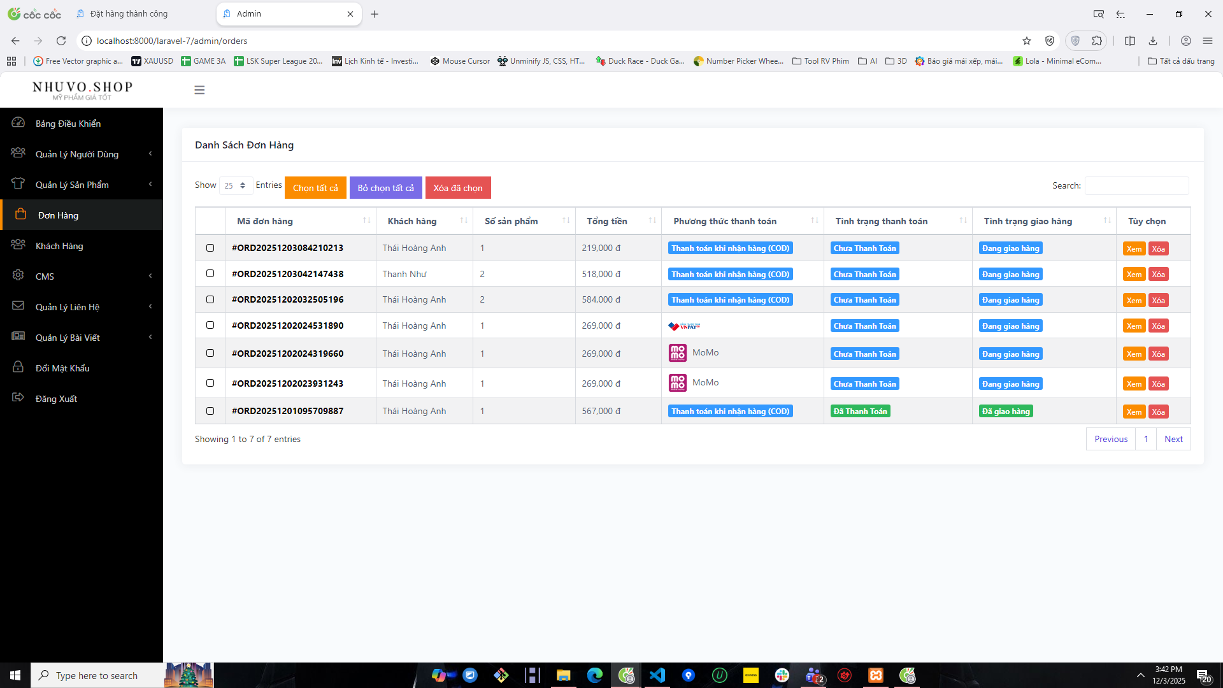Open the Show entries count dropdown
This screenshot has height=688, width=1223.
(x=235, y=185)
